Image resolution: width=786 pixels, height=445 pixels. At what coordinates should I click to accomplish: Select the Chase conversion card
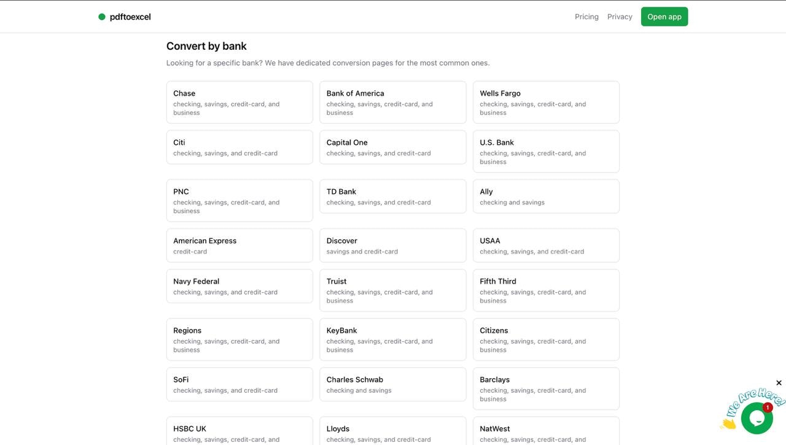pyautogui.click(x=239, y=102)
